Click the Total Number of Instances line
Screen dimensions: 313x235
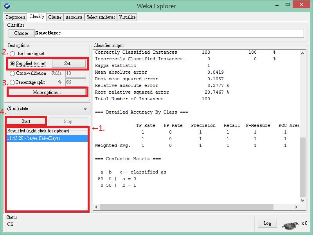pos(153,99)
